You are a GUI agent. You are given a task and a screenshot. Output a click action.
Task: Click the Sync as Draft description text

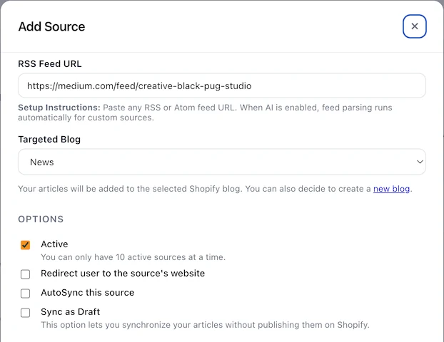pos(205,325)
